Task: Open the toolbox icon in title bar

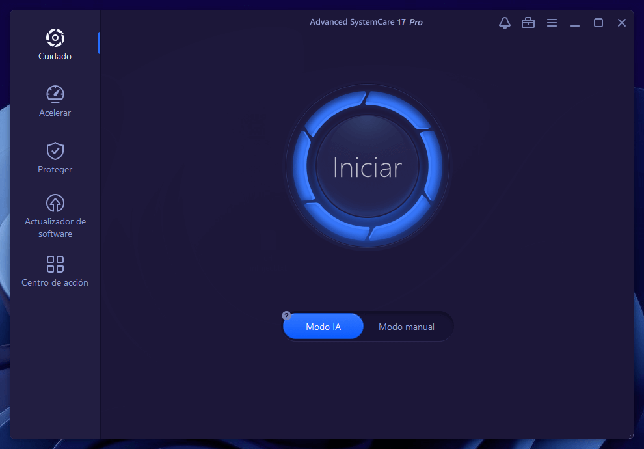Action: 528,23
